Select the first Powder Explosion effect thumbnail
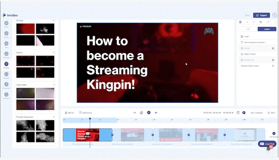The image size is (279, 160). [26, 125]
